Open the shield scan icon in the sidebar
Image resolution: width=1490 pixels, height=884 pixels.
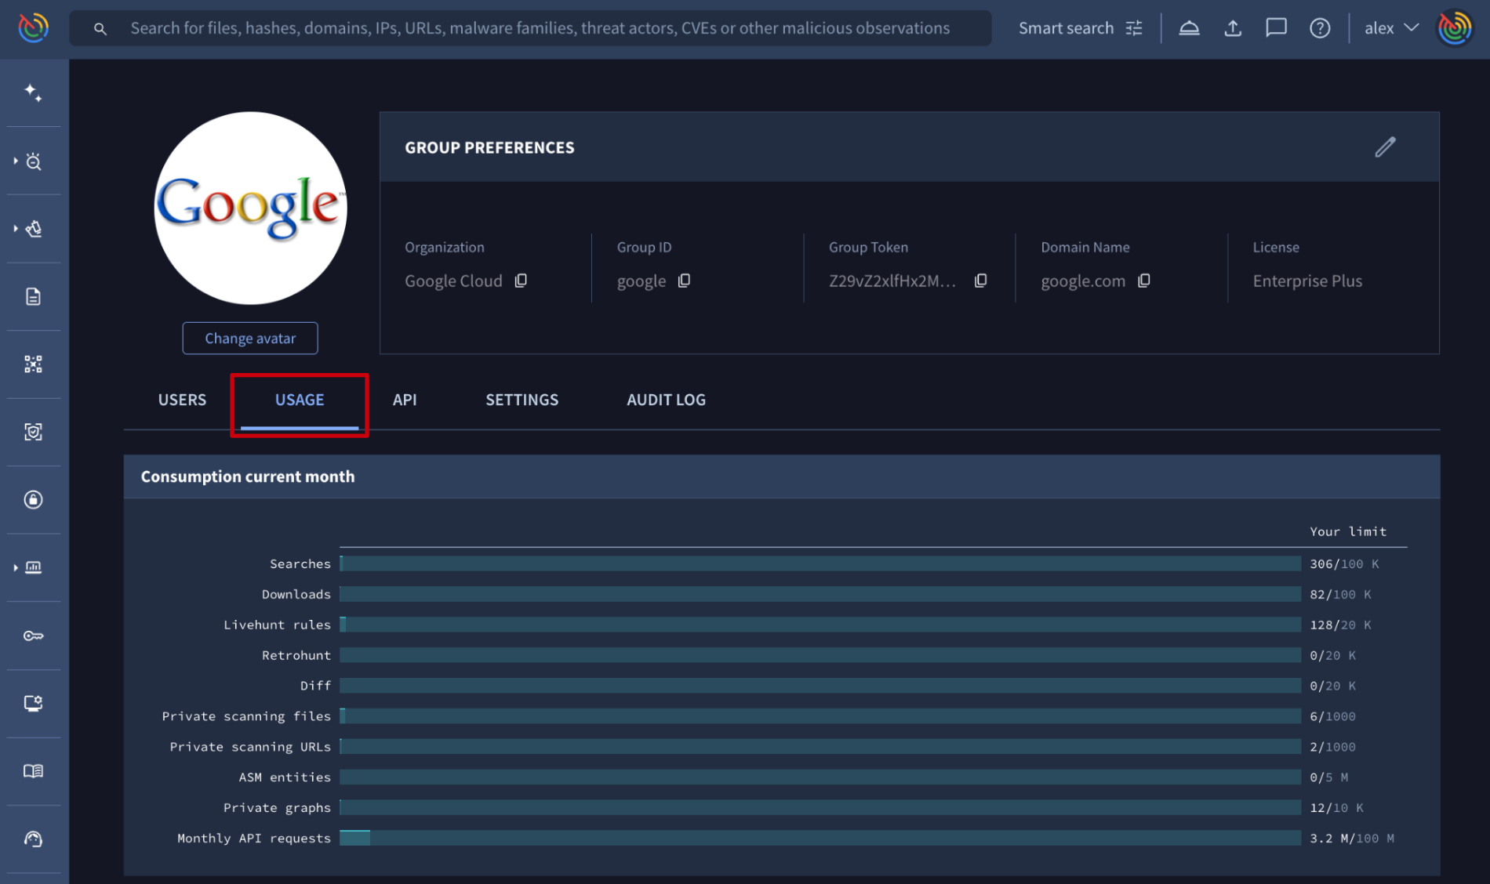[x=33, y=432]
